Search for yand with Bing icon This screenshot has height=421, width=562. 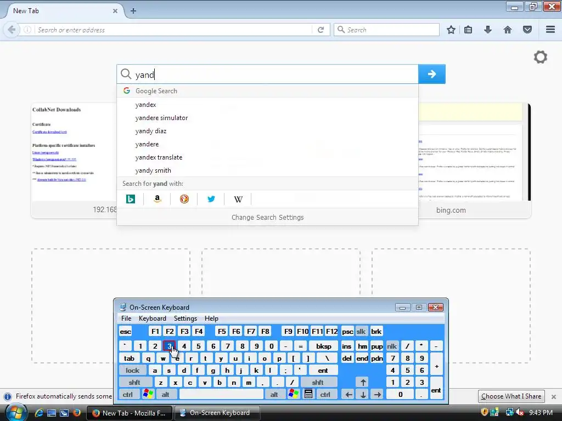point(131,199)
